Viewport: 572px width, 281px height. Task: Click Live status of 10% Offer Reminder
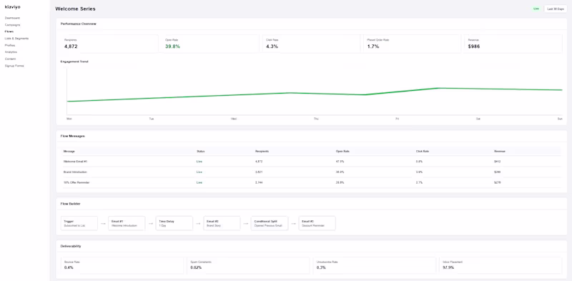point(199,182)
